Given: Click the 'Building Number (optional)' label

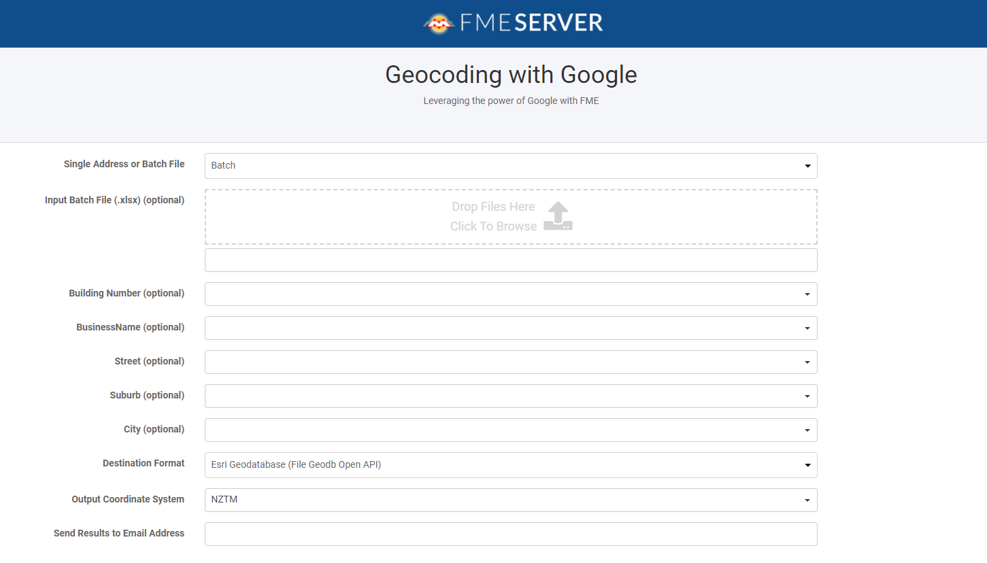Looking at the screenshot, I should click(x=127, y=293).
